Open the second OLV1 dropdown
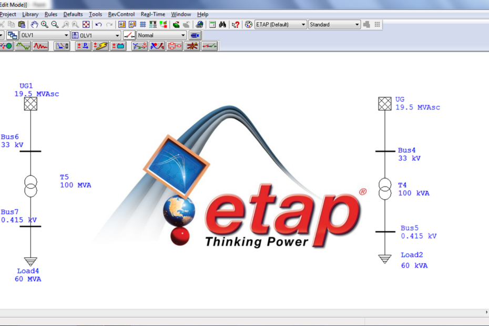Screen dimensions: 489x326 pos(96,36)
